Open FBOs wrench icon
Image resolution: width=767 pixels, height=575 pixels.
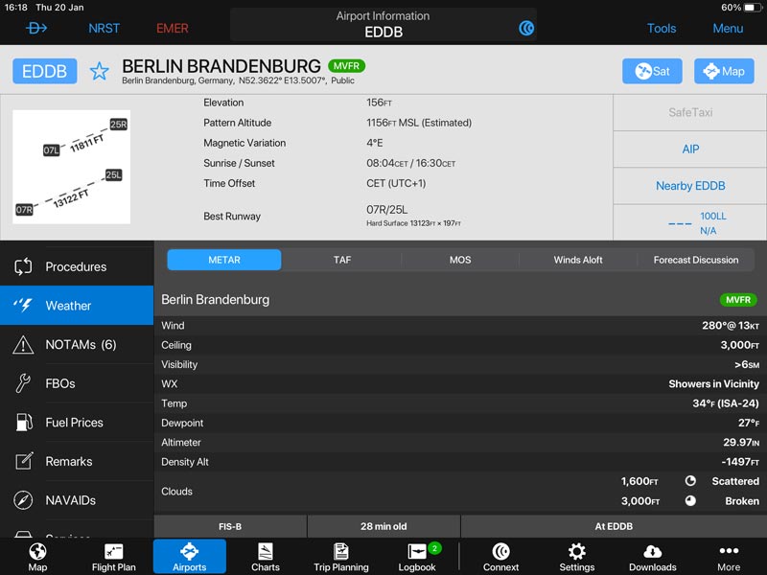(x=23, y=383)
